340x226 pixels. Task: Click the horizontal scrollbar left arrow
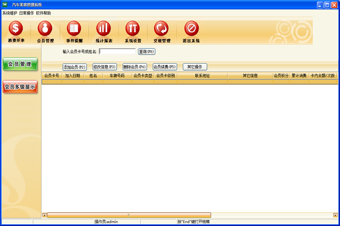click(45, 215)
